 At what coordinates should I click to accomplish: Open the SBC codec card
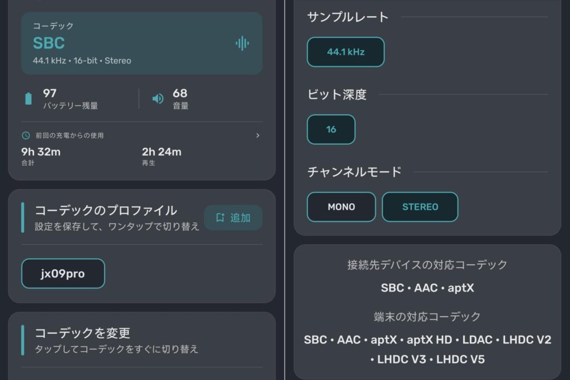(x=142, y=43)
